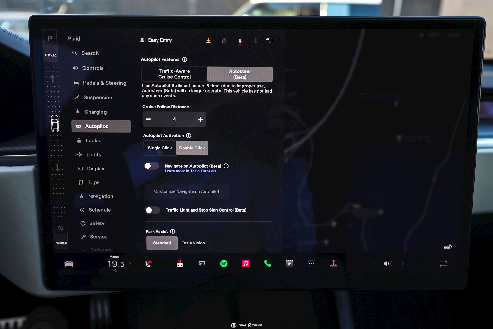Tap the swap display arrows icon

click(443, 264)
